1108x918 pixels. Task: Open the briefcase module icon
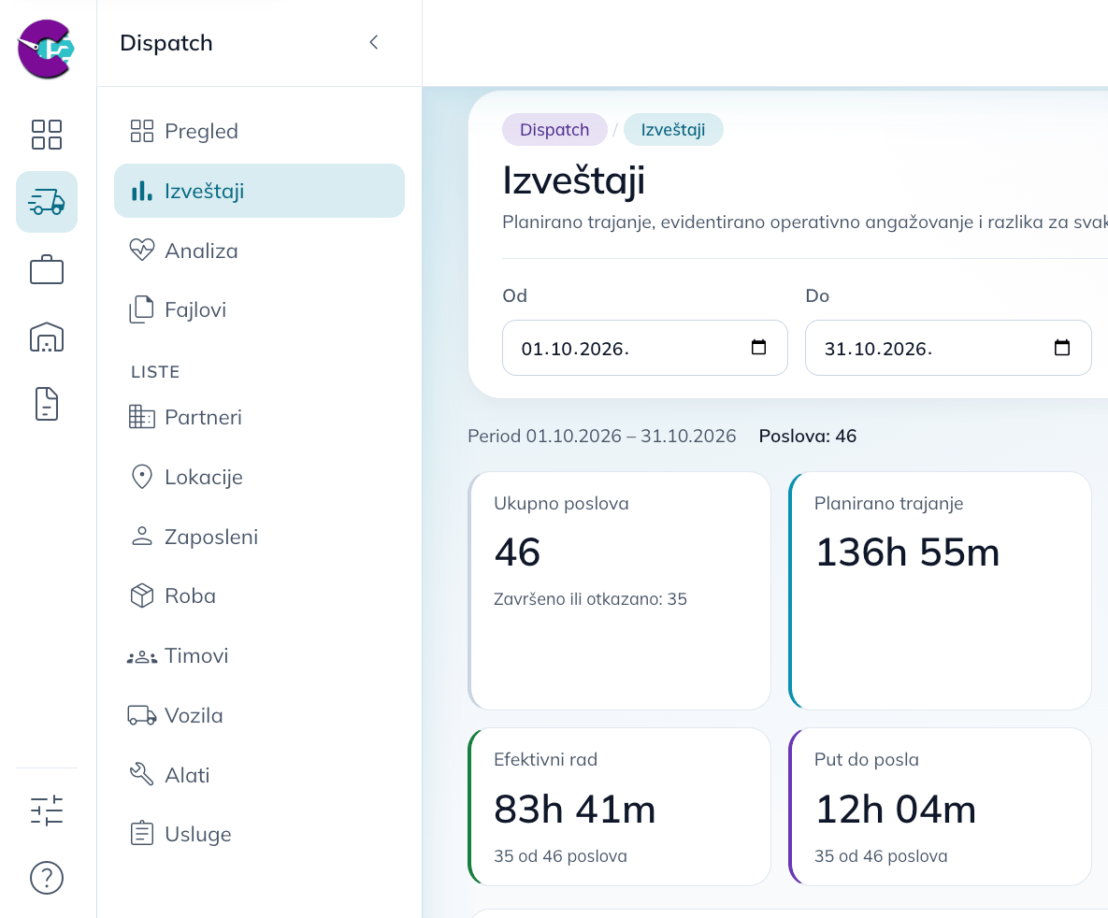click(x=47, y=269)
